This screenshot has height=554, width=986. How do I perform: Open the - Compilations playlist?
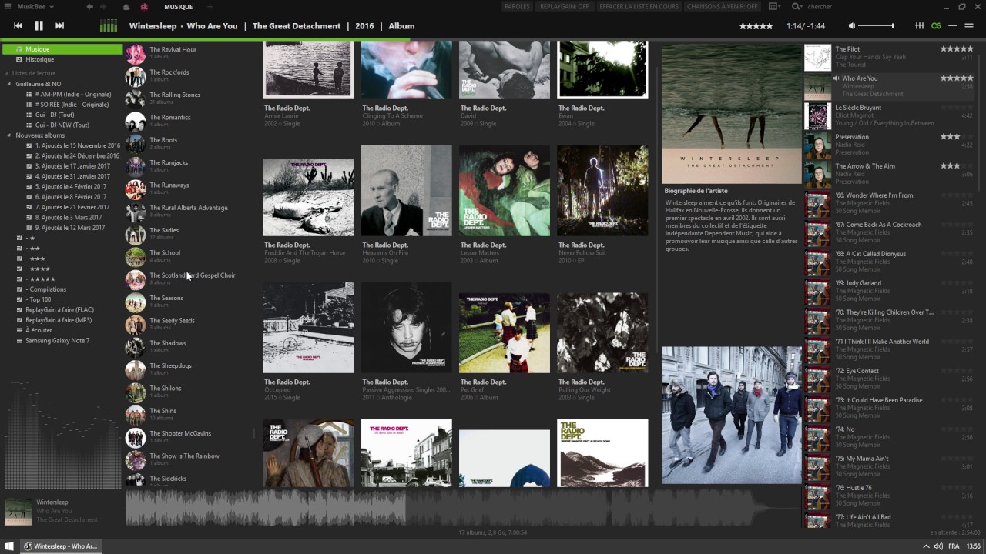(x=45, y=289)
